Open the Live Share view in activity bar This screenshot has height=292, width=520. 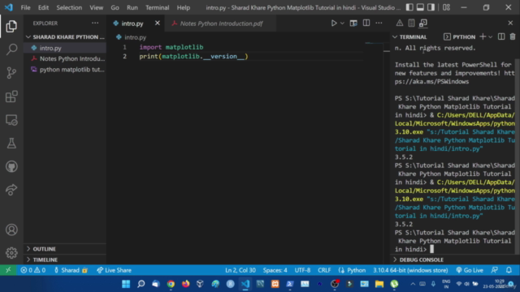click(11, 189)
